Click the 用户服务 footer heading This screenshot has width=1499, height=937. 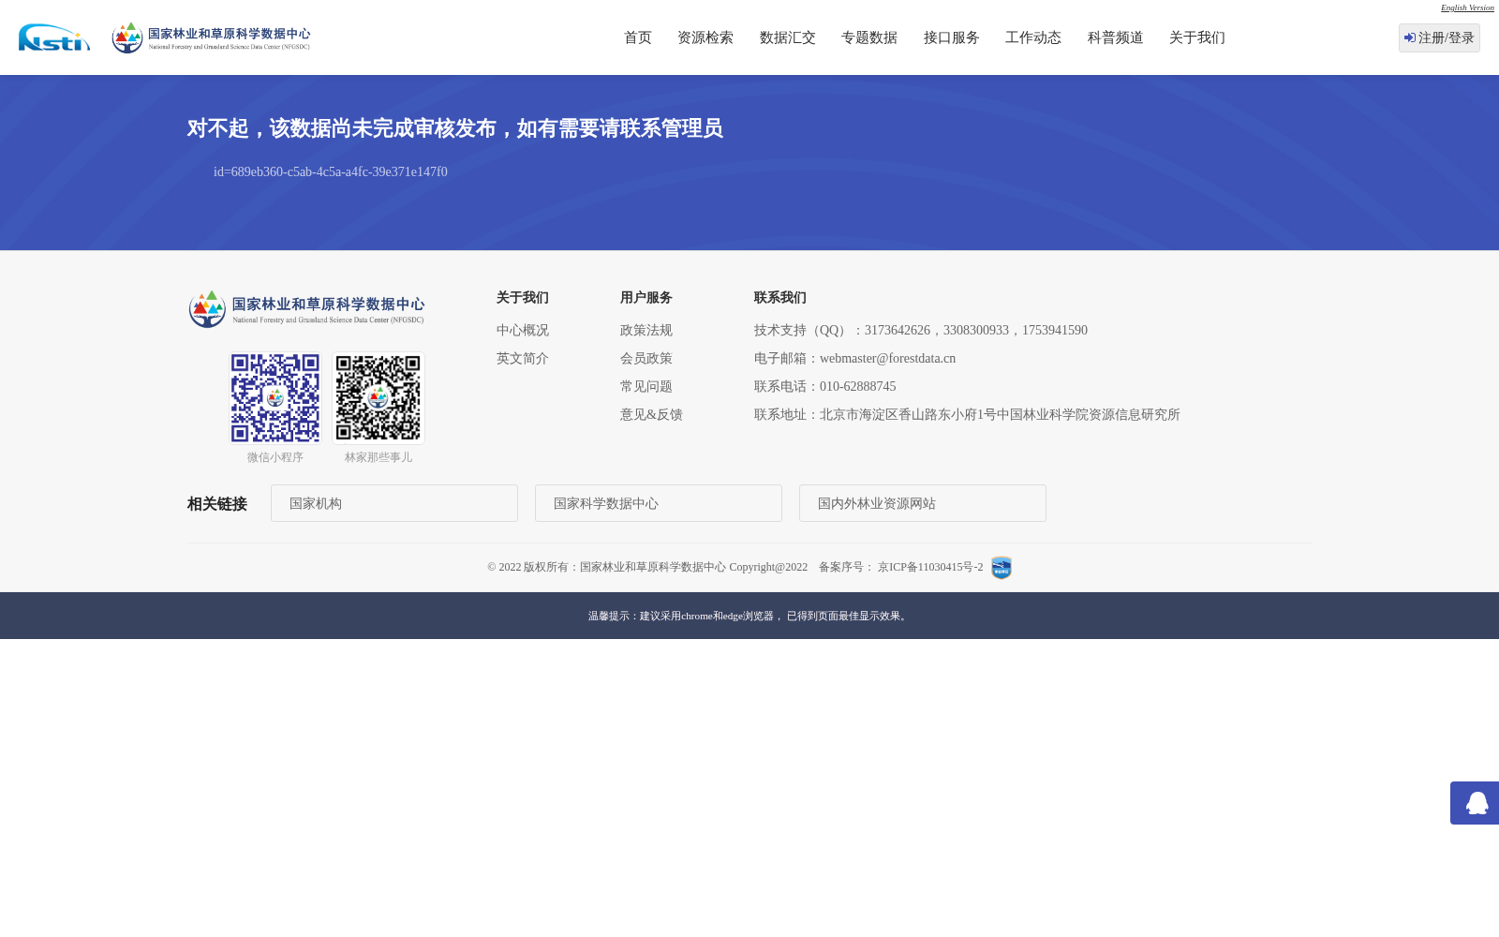646,298
